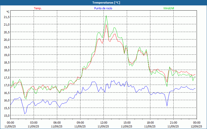Image resolution: width=207 pixels, height=129 pixels.
Task: Click the 03:00 time axis label
Action: 34,123
